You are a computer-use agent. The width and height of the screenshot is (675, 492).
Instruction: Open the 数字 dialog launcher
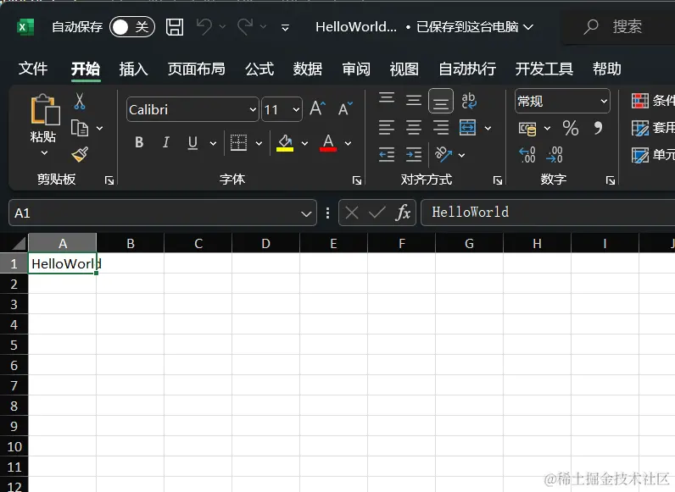click(611, 180)
